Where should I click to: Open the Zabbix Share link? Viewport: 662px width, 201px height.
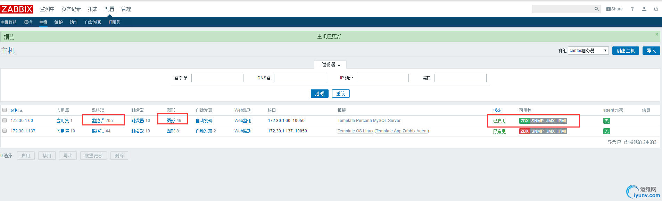coord(614,9)
